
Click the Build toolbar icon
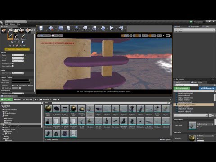(x=103, y=28)
